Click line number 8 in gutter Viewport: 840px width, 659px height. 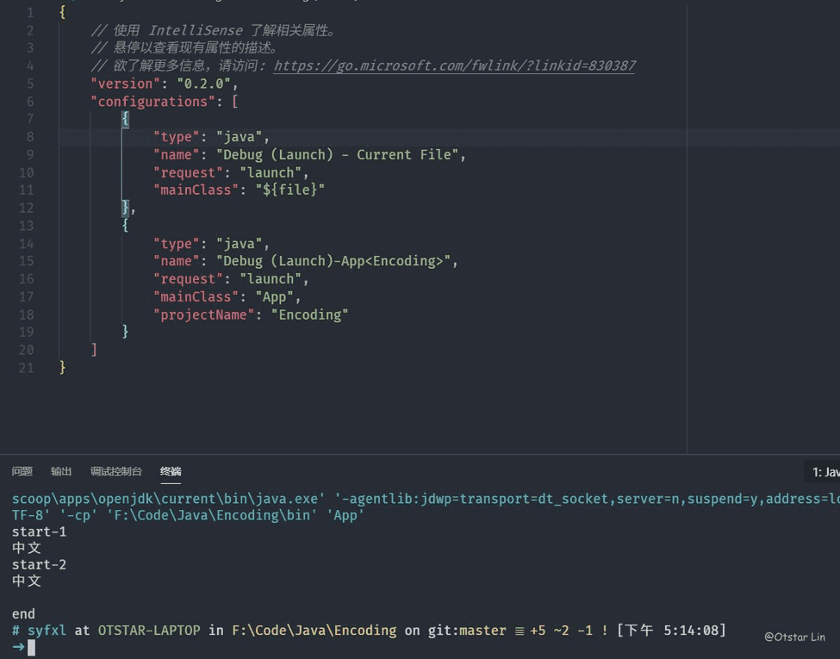(30, 137)
